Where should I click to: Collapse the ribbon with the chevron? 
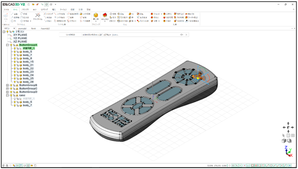294,10
